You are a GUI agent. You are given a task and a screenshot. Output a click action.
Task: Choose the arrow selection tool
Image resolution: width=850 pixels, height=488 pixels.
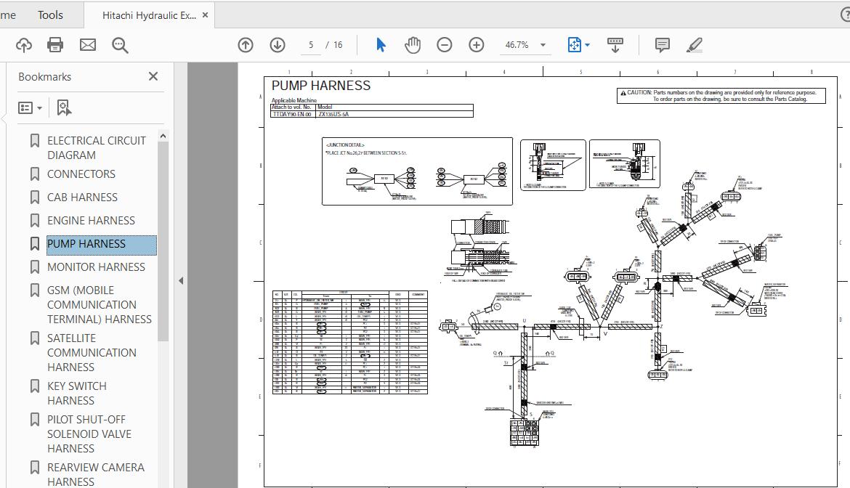pos(381,45)
